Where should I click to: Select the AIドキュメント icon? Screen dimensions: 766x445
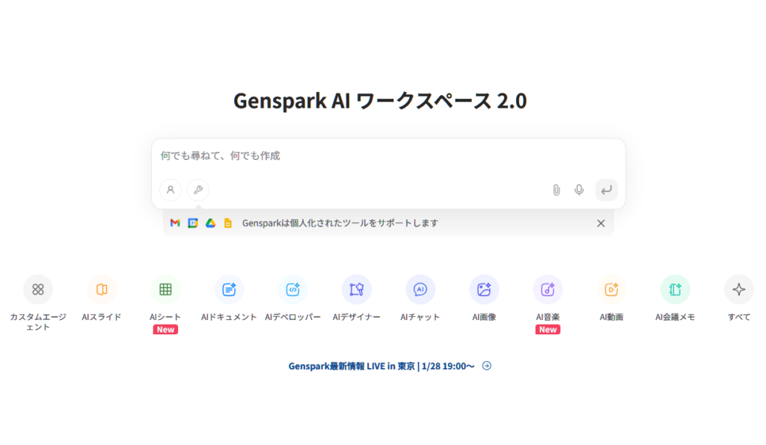[x=229, y=289]
